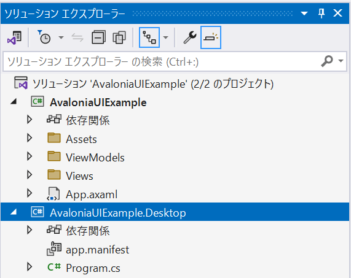Select 依存関係 under the AvaloniaUIExample project
This screenshot has height=278, width=351.
pyautogui.click(x=88, y=120)
